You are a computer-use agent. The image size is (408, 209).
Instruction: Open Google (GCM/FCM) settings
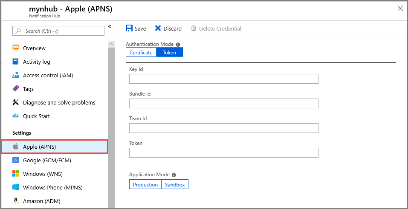(x=47, y=160)
